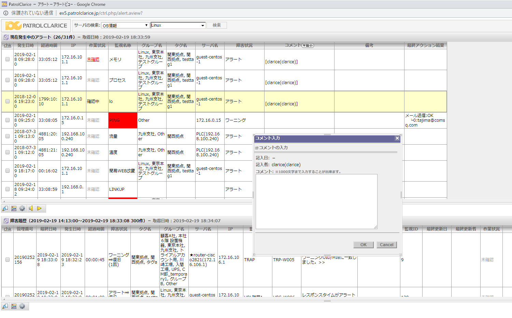
Task: Focus the comment text area
Action: click(x=316, y=202)
